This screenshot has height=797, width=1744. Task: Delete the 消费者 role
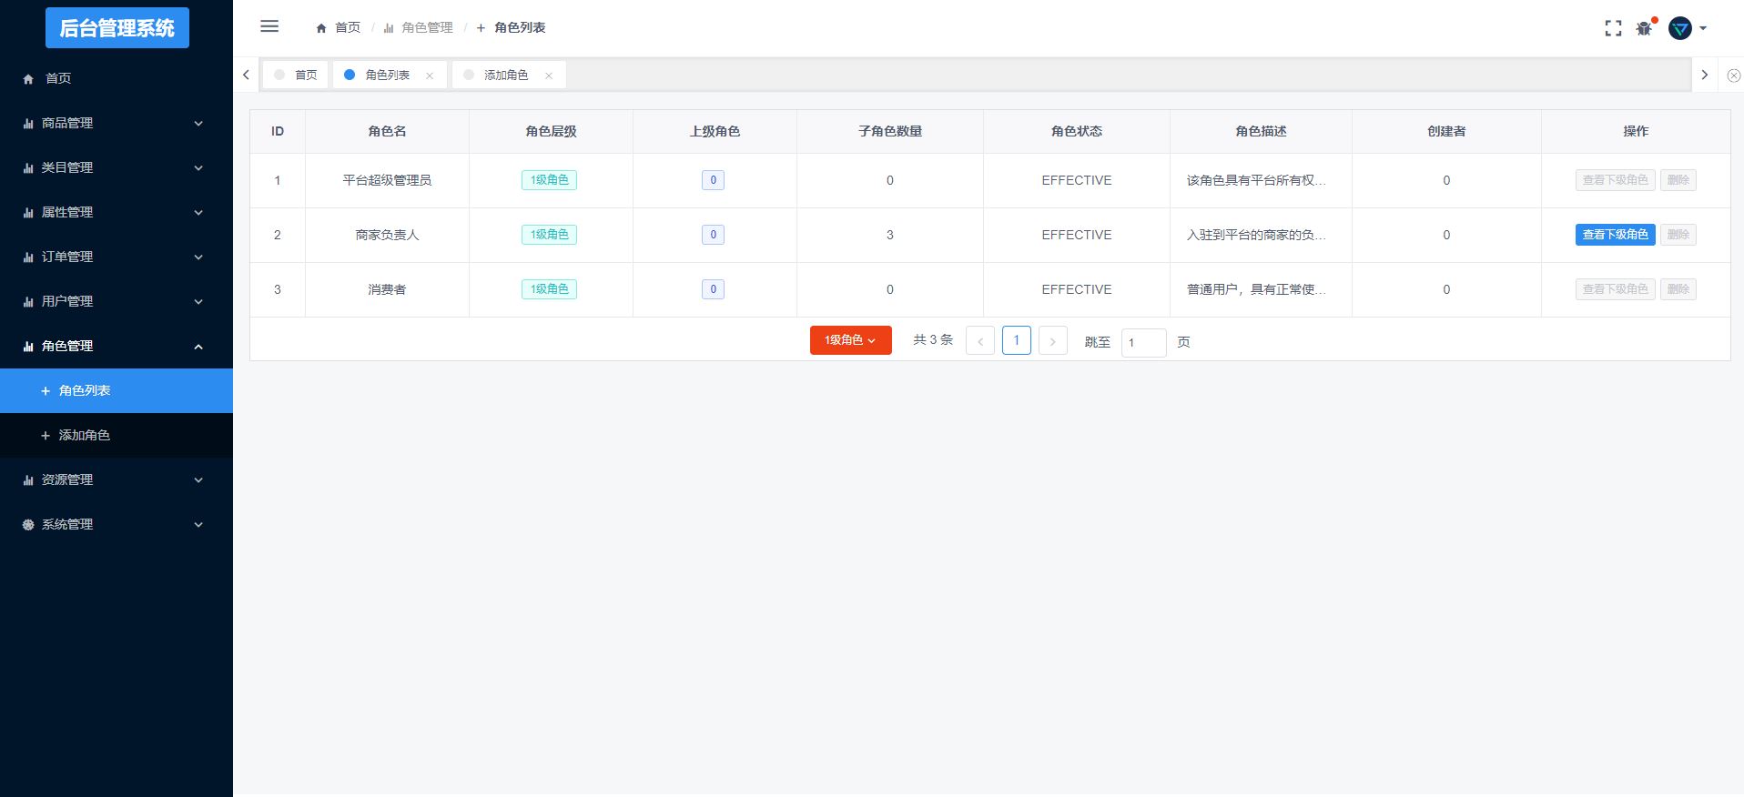(1678, 289)
